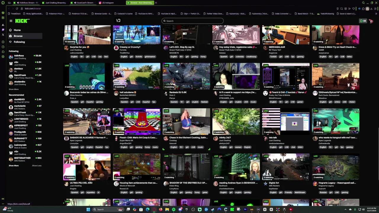This screenshot has height=213, width=379.
Task: Expand Show More under Following
Action: 14,89
